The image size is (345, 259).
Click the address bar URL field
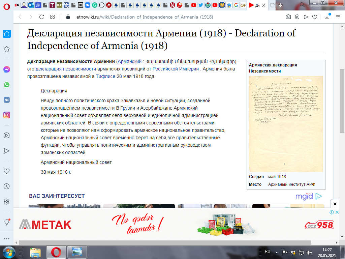point(145,17)
